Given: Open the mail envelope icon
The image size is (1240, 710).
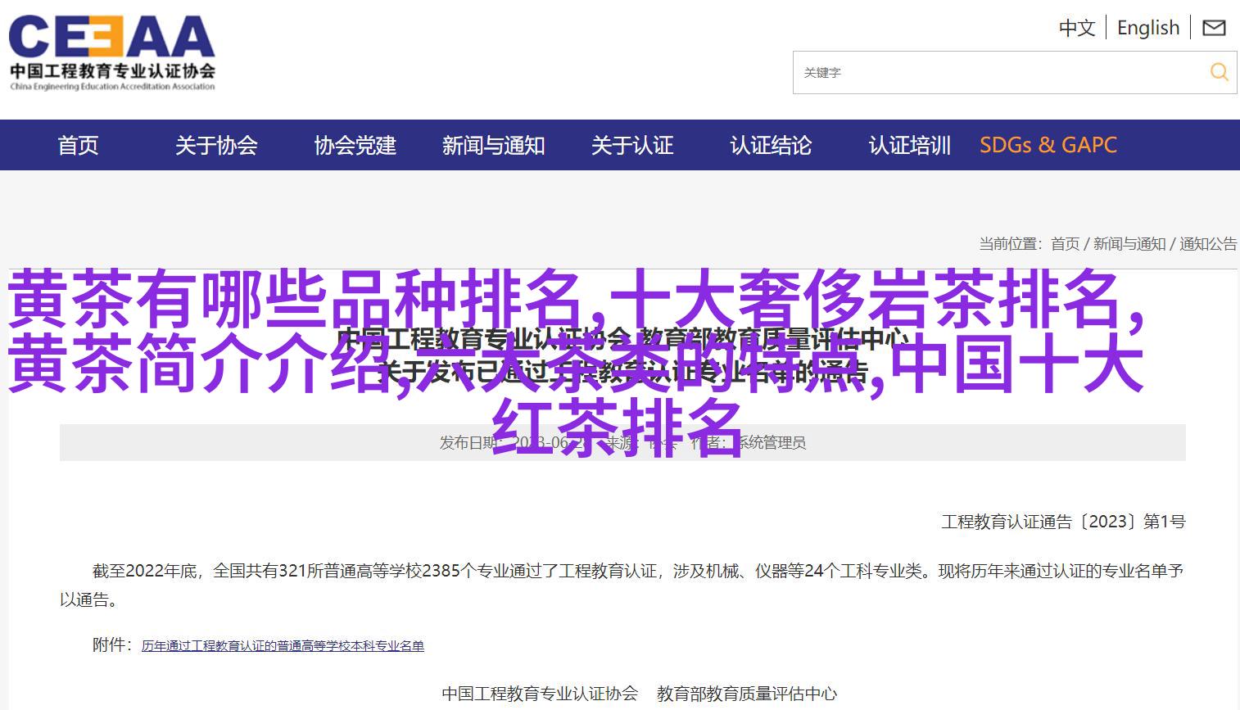Looking at the screenshot, I should click(x=1213, y=28).
